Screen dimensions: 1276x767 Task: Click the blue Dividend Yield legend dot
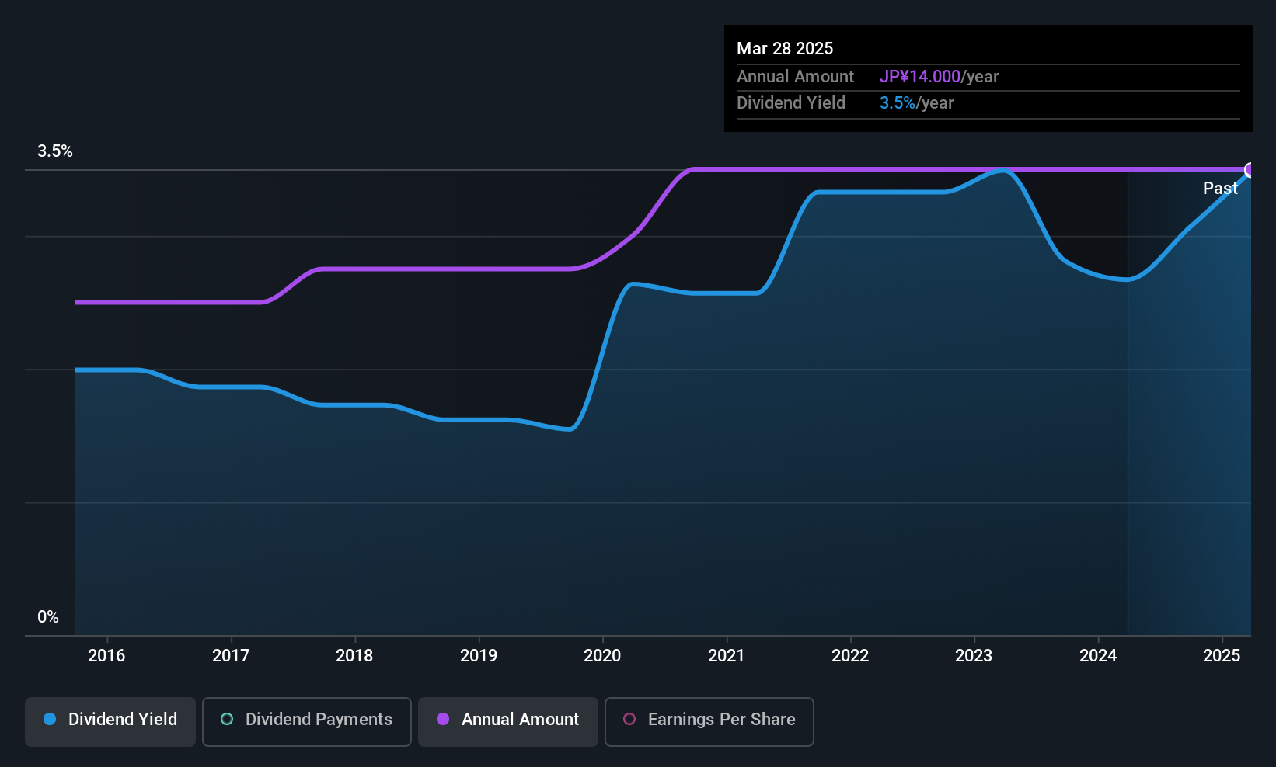coord(50,719)
